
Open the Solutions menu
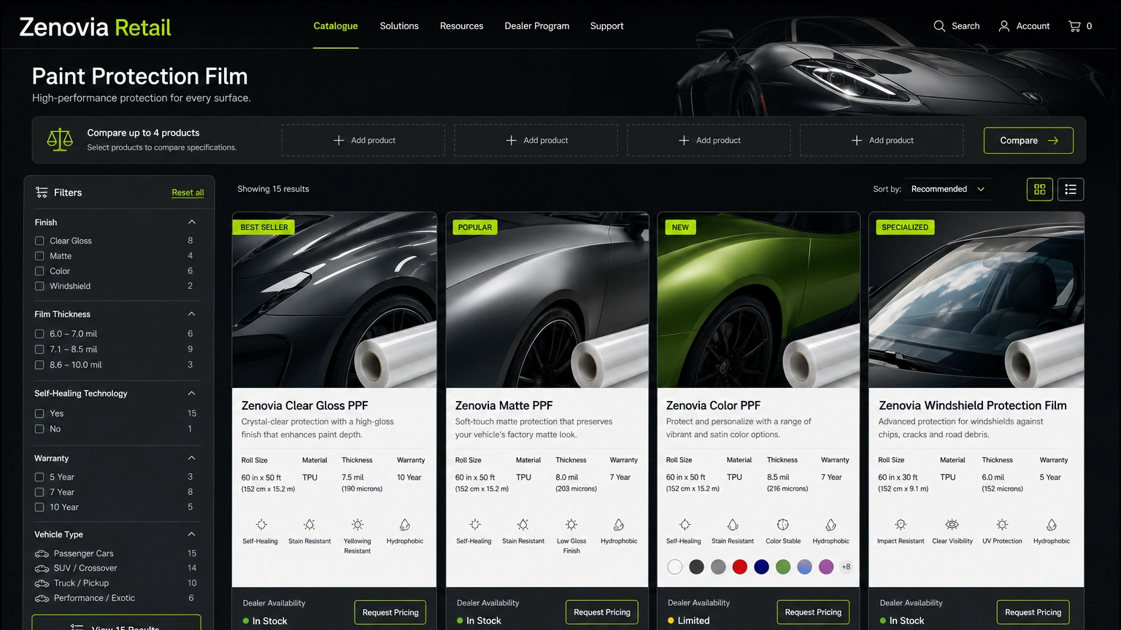coord(399,26)
